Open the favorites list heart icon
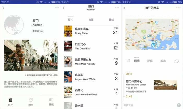183x109 pixels. click(x=176, y=61)
